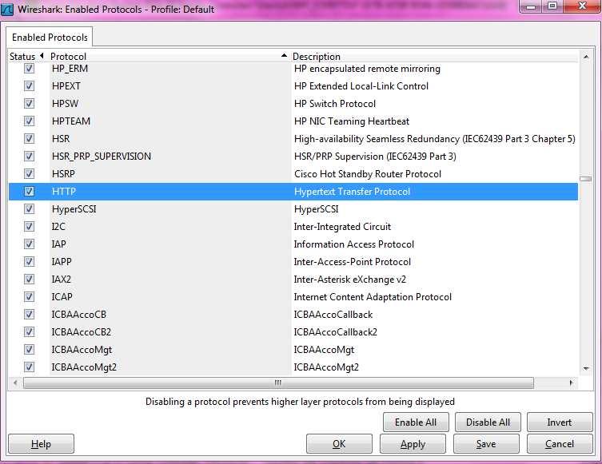Uncheck the ICBAAccoMgt2 checkbox
Screen dimensions: 602x464
(29, 367)
